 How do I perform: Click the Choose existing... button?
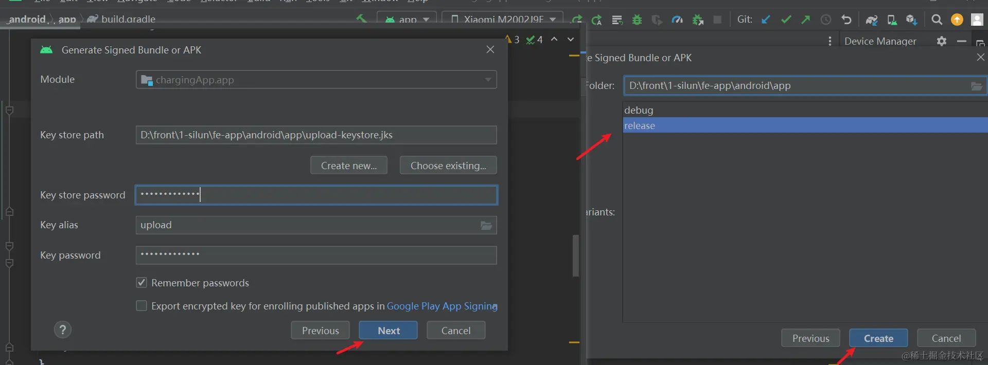tap(448, 166)
